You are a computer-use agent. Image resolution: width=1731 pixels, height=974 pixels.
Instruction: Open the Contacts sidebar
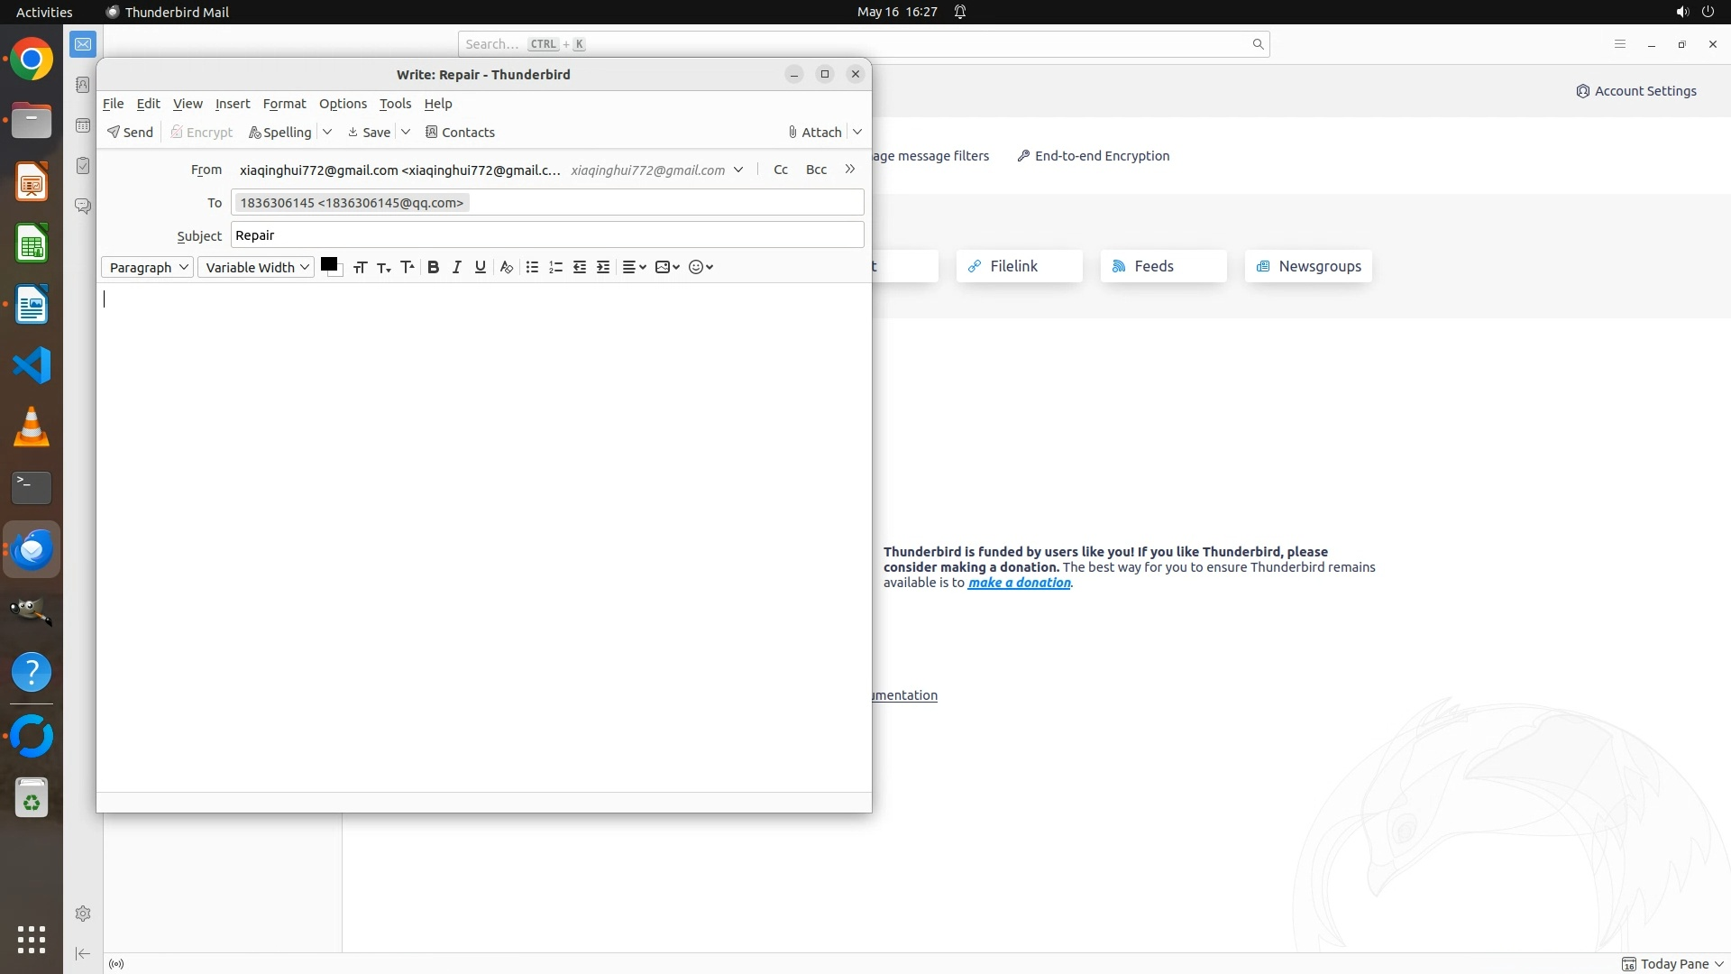pyautogui.click(x=460, y=132)
